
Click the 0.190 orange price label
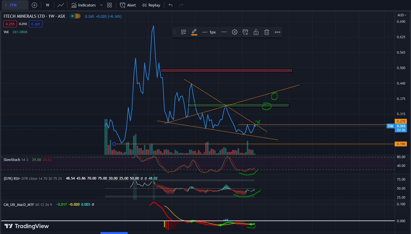[401, 144]
